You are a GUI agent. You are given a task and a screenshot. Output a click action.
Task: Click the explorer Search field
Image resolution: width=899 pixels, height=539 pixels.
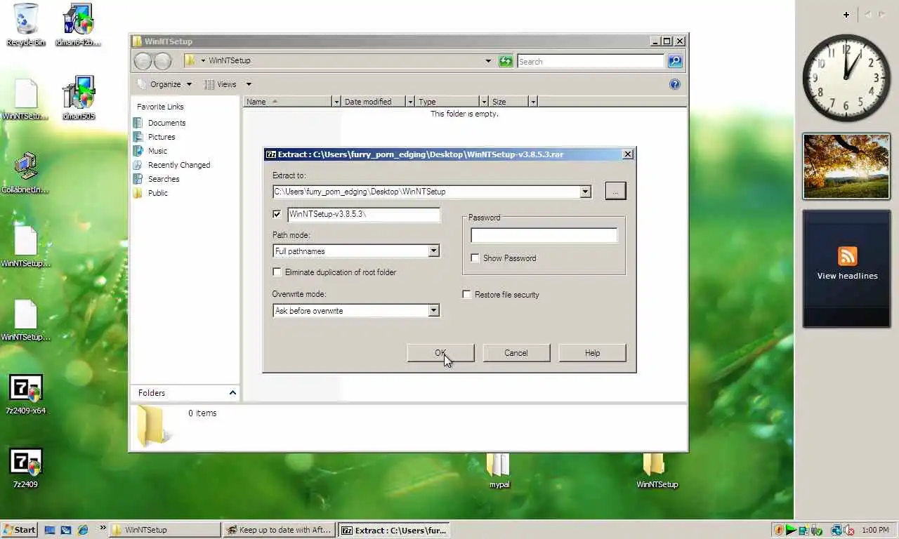click(591, 61)
